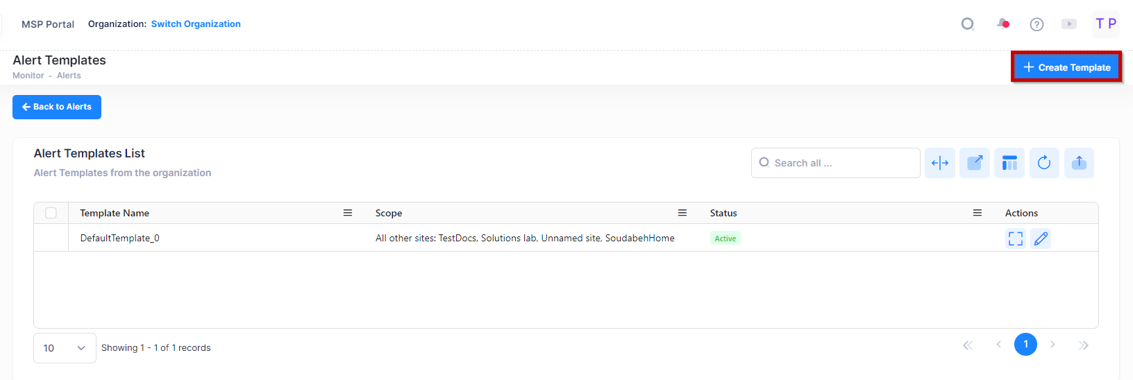Image resolution: width=1133 pixels, height=380 pixels.
Task: Click the export upload icon
Action: (1079, 163)
